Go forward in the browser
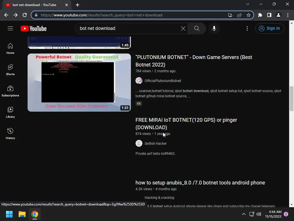The image size is (294, 221). tap(16, 15)
